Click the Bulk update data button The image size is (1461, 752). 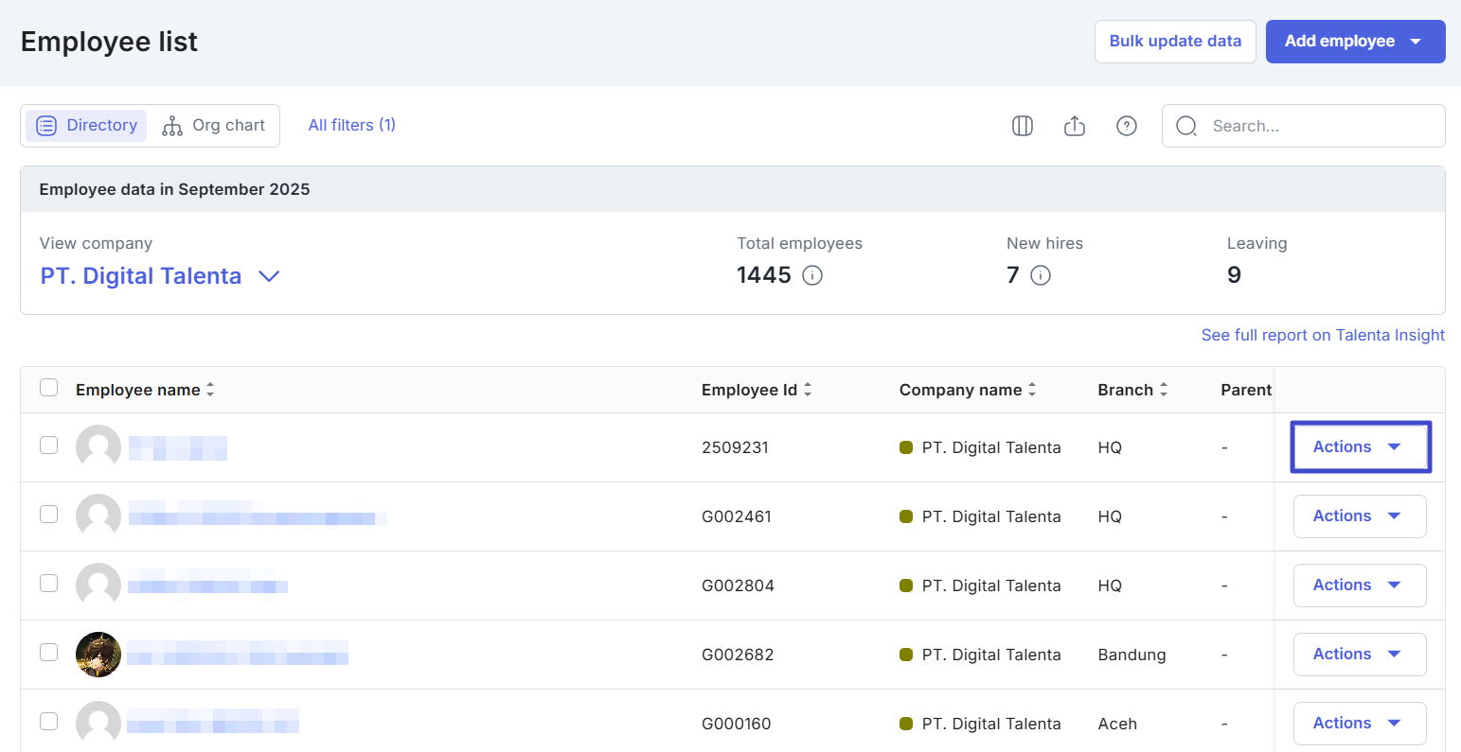(x=1175, y=42)
